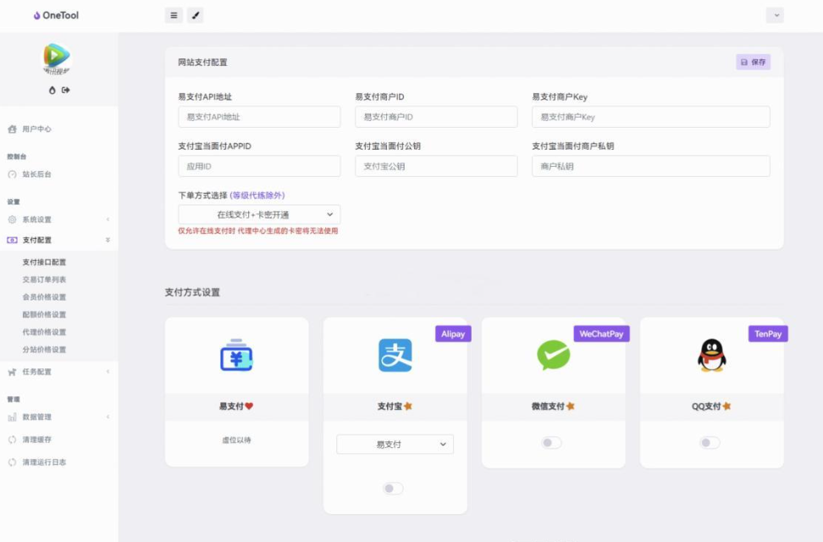Select the 易支付 wallet payment icon
Viewport: 823px width, 542px height.
click(236, 357)
